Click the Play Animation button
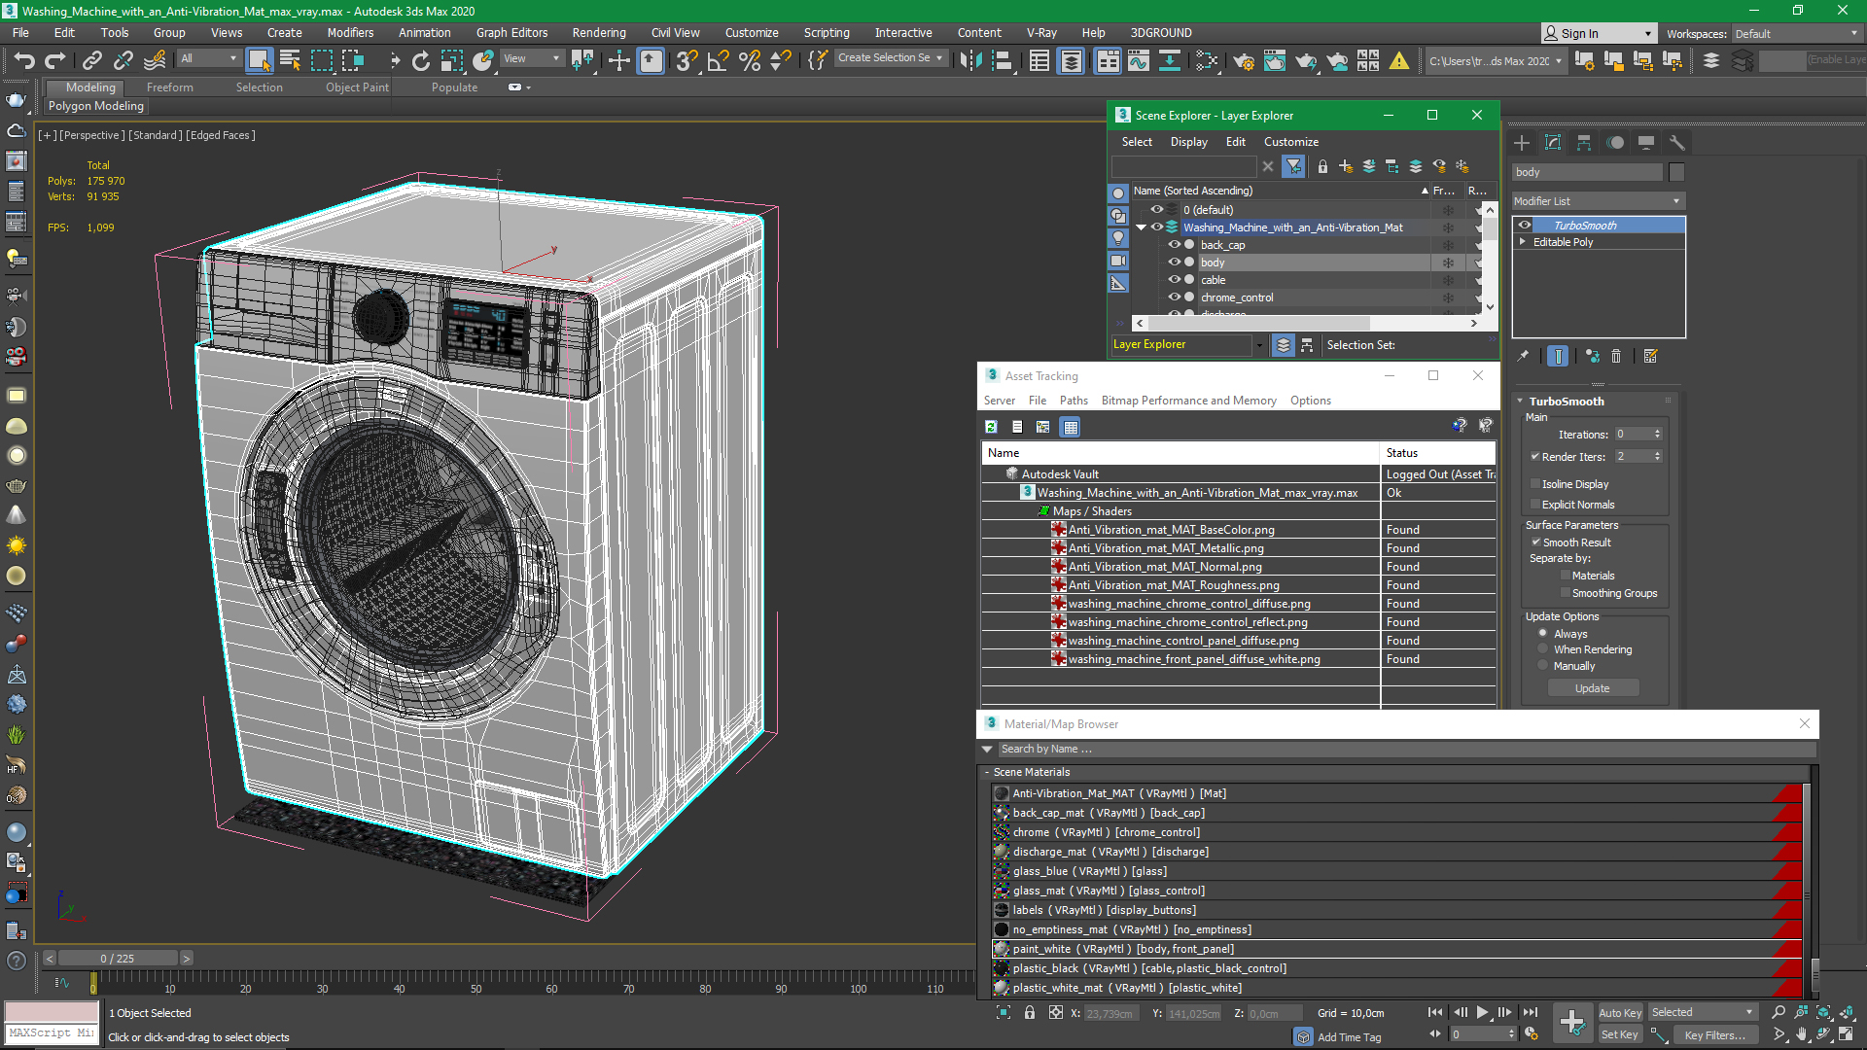The image size is (1867, 1050). pyautogui.click(x=1482, y=1012)
